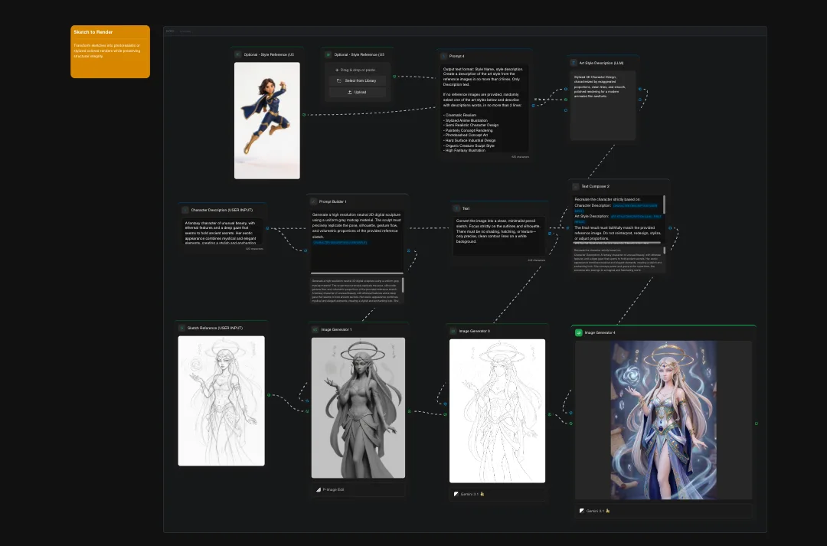Click the Character Description text field
The width and height of the screenshot is (827, 546).
click(x=221, y=231)
